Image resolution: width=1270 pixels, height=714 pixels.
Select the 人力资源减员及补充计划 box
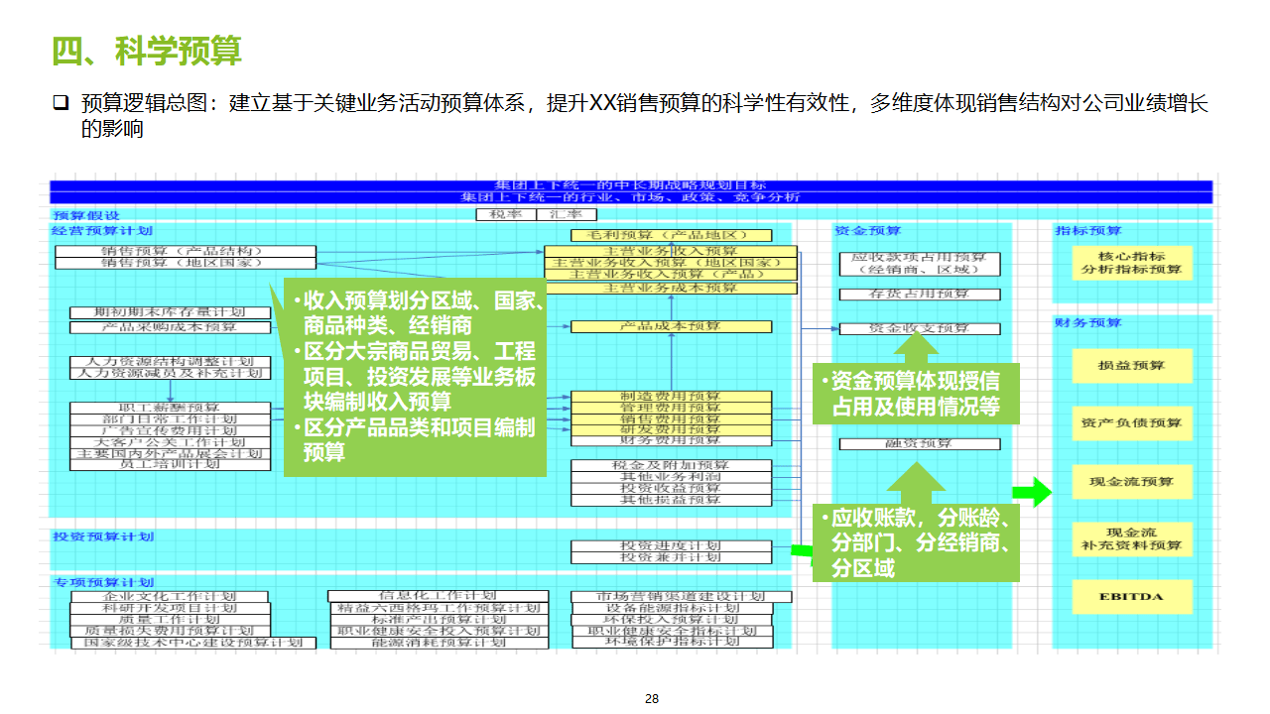170,374
